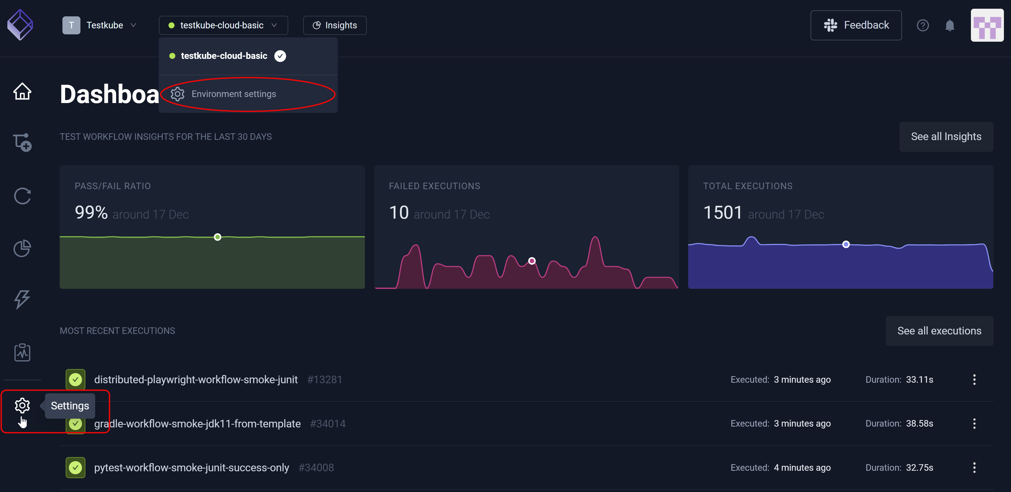Open the clipboard status pages sidebar icon
This screenshot has width=1011, height=492.
[x=22, y=352]
